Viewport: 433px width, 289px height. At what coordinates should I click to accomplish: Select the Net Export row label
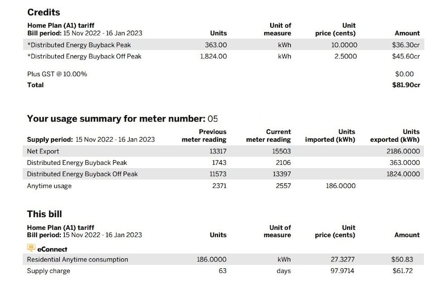point(43,151)
